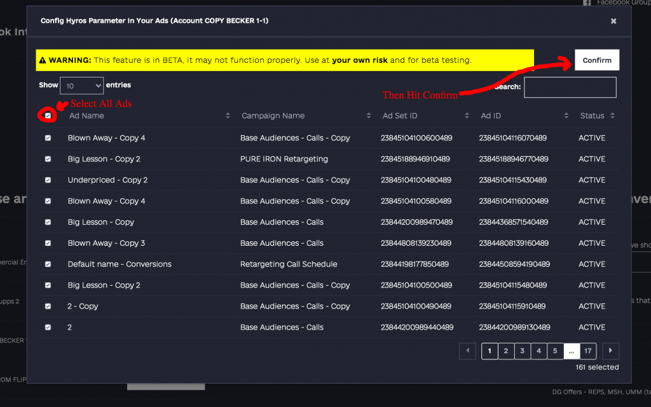
Task: Close the Config Hyros Parameter dialog
Action: 613,21
